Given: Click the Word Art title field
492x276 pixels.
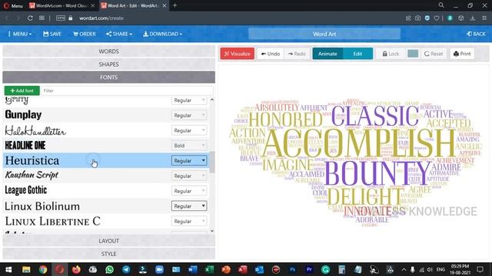Looking at the screenshot, I should click(324, 34).
